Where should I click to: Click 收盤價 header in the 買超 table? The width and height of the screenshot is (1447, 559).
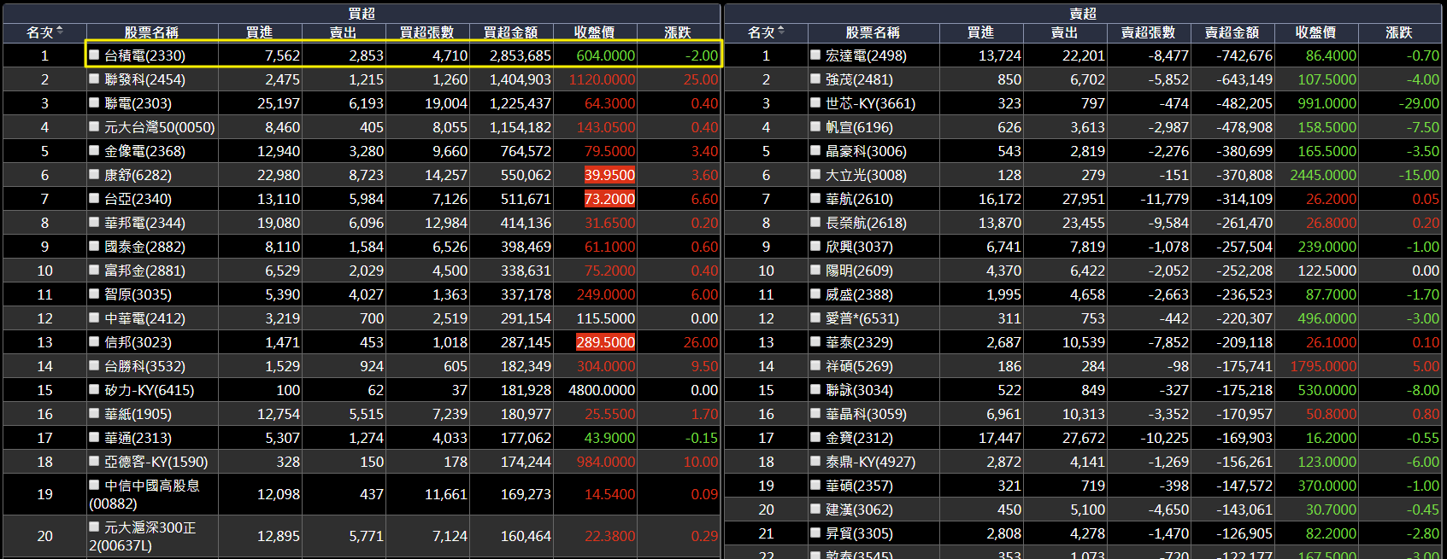pyautogui.click(x=594, y=32)
